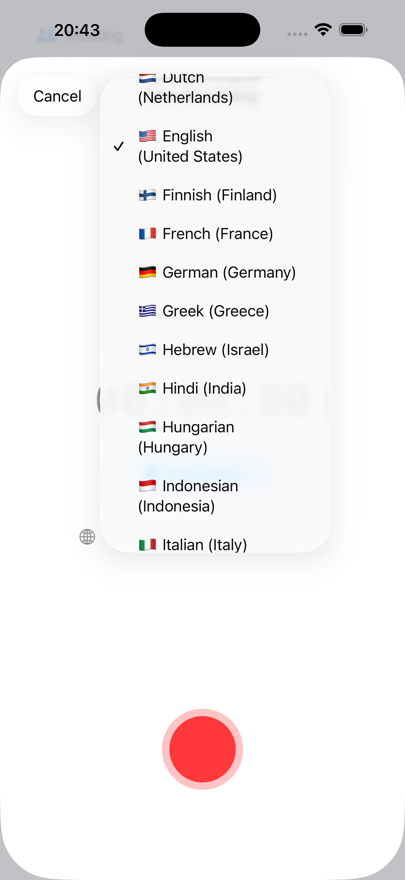This screenshot has width=405, height=880.
Task: Tap the Indian flag beside Hindi
Action: coord(147,388)
